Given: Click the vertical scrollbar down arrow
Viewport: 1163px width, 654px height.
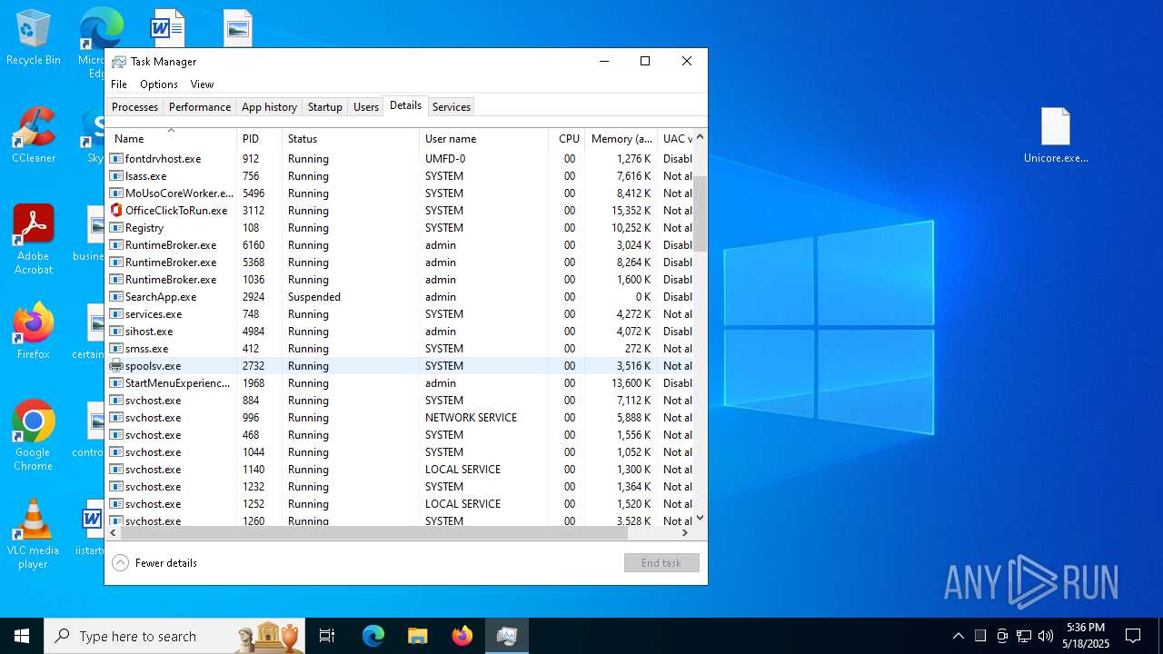Looking at the screenshot, I should click(700, 519).
